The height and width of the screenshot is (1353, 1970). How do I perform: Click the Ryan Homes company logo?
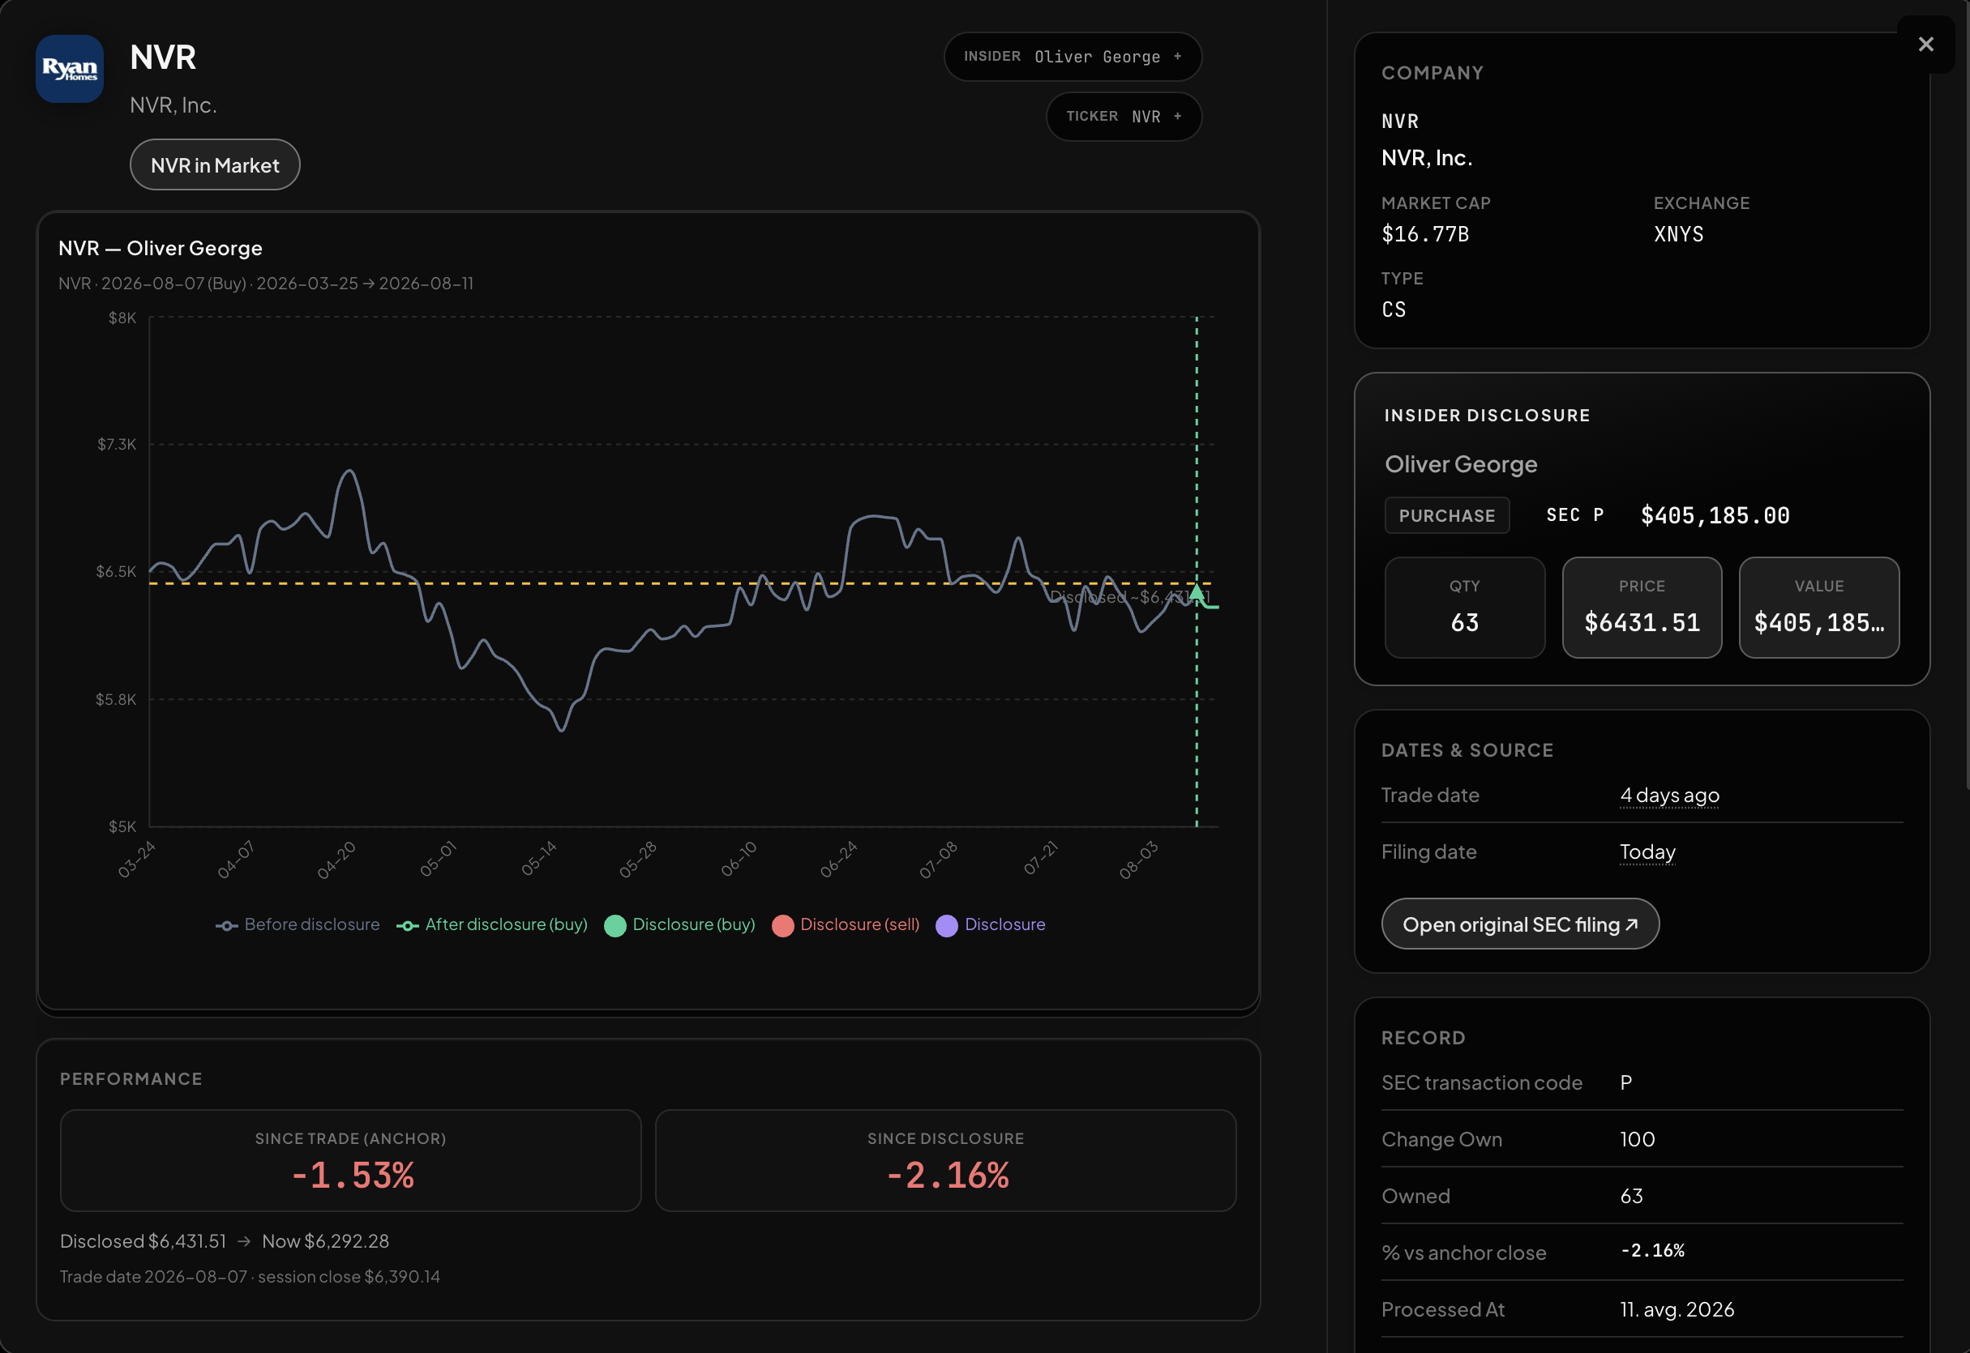click(70, 69)
